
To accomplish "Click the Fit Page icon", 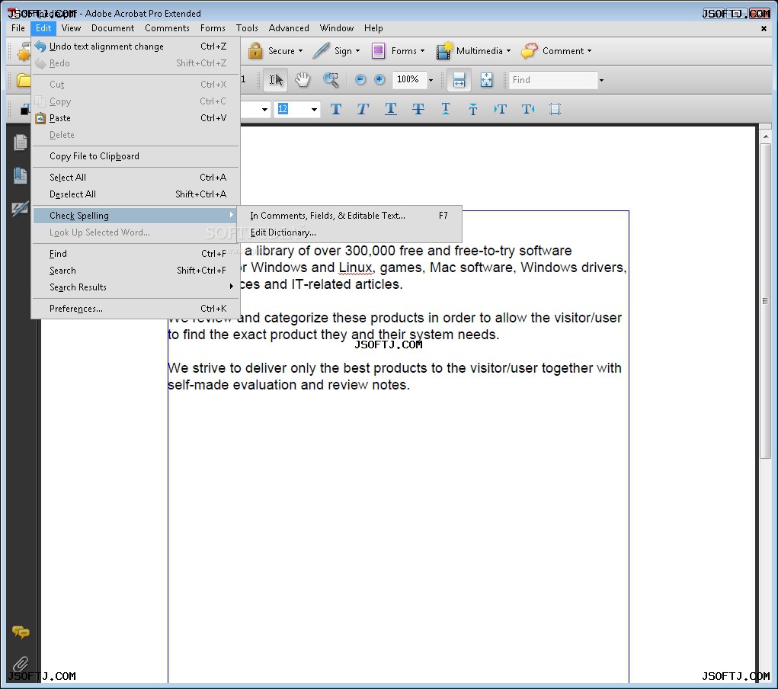I will 487,80.
